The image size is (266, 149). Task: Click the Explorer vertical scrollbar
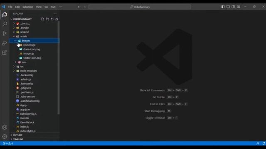pyautogui.click(x=59, y=68)
